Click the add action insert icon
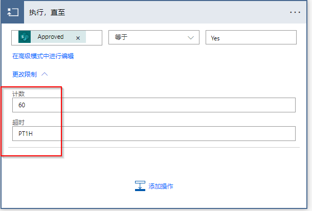 [x=140, y=186]
